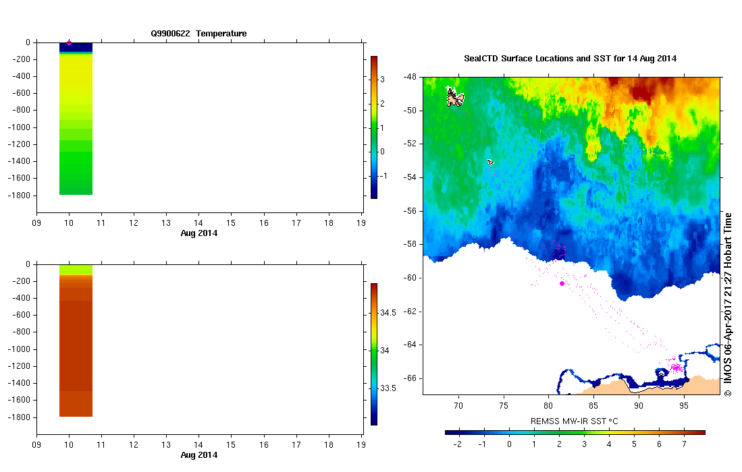Viewport: 742px width, 472px height.
Task: Click the '70' longitude label on the map
Action: point(458,405)
